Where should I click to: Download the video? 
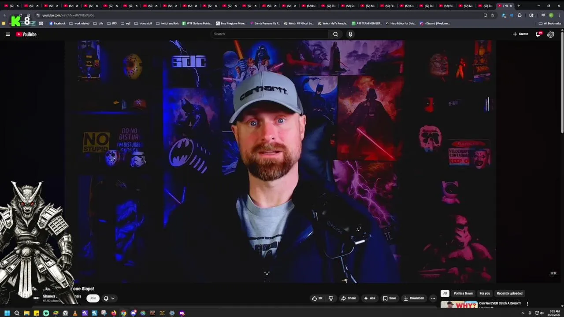pos(414,298)
